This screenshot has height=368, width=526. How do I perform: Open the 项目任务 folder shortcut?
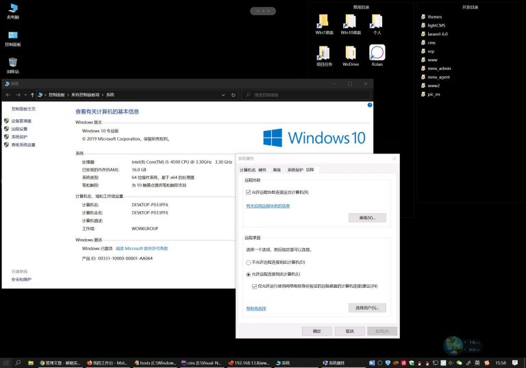click(324, 56)
